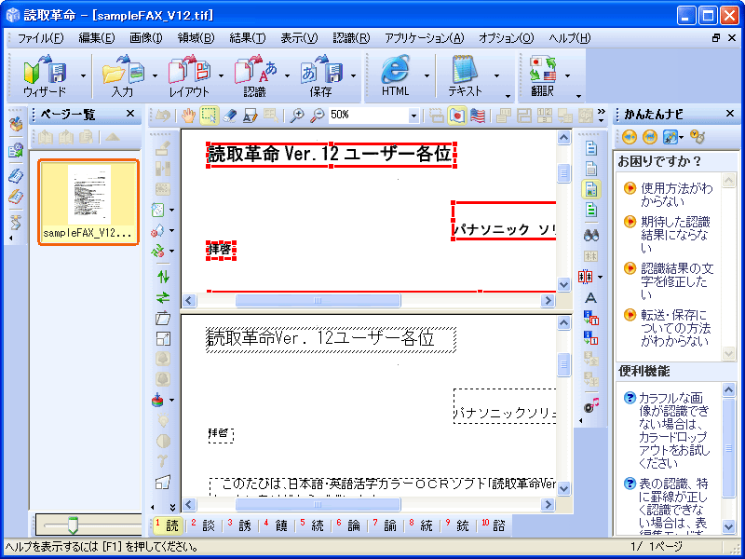745x559 pixels.
Task: Click the upper image pane horizontal scrollbar thumb
Action: pos(318,300)
